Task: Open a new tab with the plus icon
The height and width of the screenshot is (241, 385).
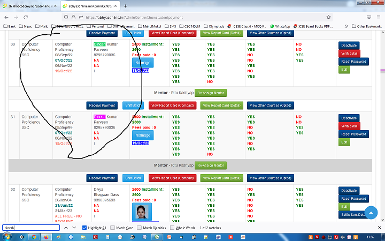Action: tap(125, 6)
